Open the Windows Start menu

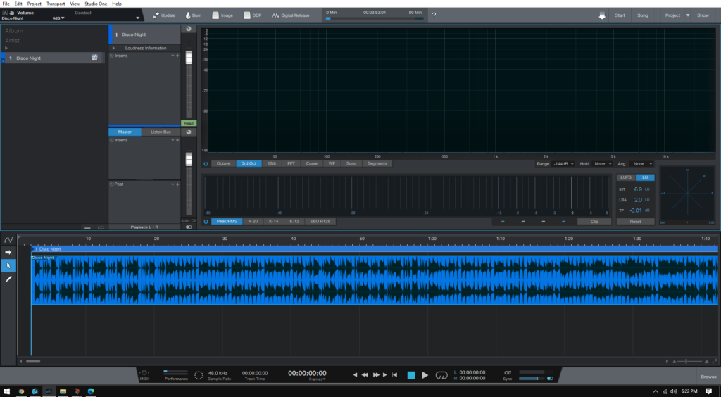click(7, 391)
